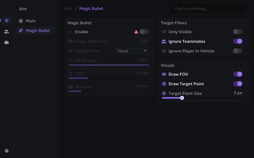Click the red warning triangle beside Enable
This screenshot has width=254, height=158.
[x=136, y=32]
